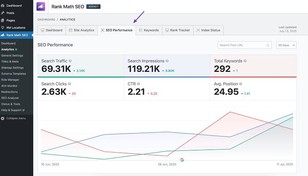The width and height of the screenshot is (308, 176).
Task: Open General Settings in sidebar
Action: click(12, 55)
